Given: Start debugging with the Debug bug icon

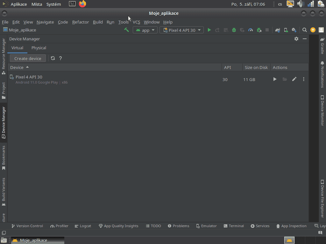Looking at the screenshot, I should click(x=234, y=30).
